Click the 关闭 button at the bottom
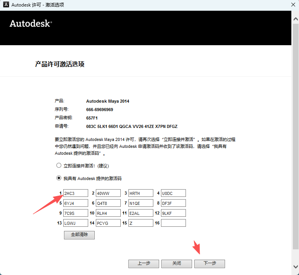 coord(177,264)
